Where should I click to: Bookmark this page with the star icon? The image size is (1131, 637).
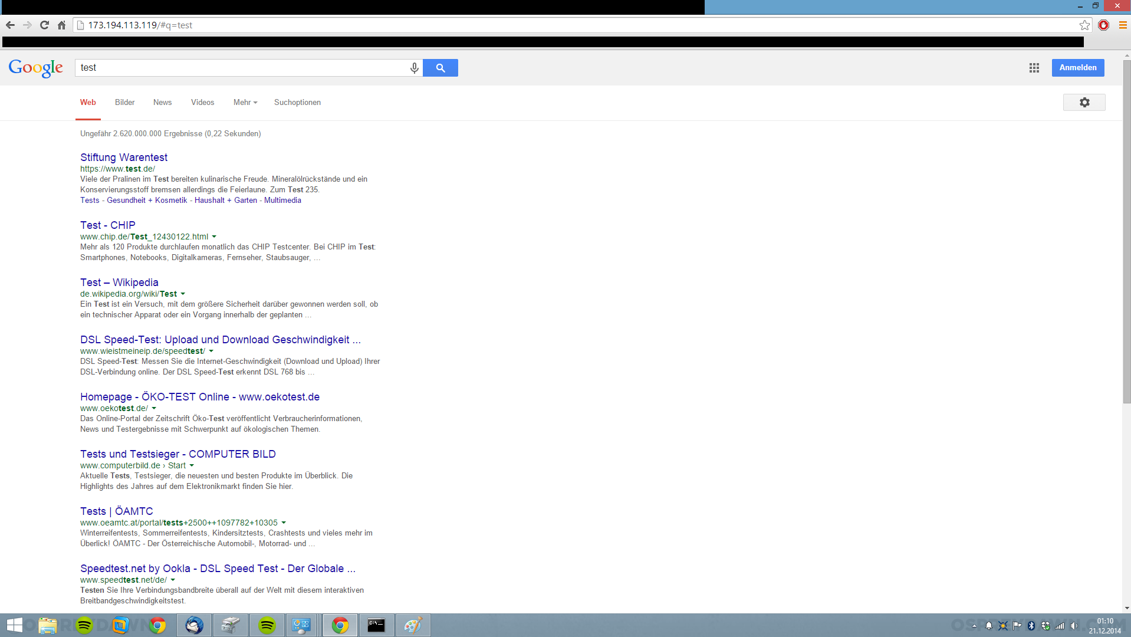tap(1084, 25)
